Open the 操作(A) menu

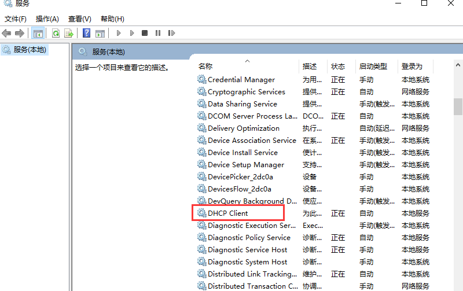point(47,19)
